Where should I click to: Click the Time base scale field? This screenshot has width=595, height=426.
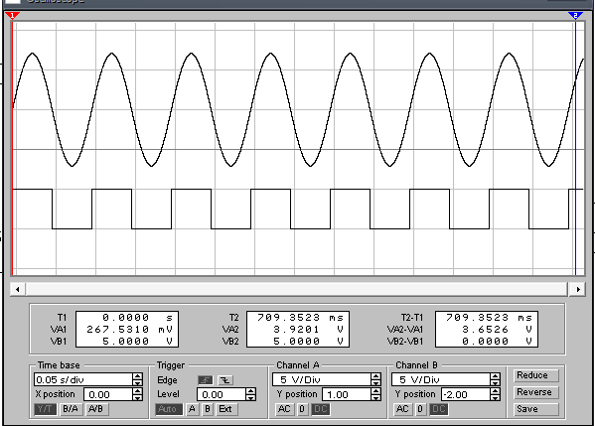83,379
